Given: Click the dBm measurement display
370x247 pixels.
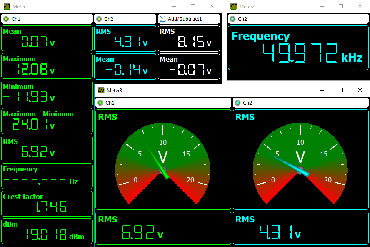Looking at the screenshot, I should pyautogui.click(x=47, y=231).
